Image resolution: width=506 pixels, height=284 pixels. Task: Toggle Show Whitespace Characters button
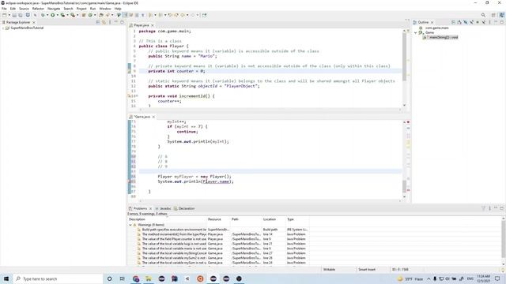pyautogui.click(x=142, y=15)
